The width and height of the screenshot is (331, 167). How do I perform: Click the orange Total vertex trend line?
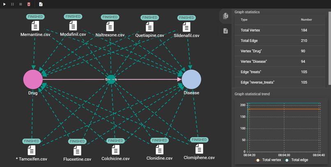pyautogui.click(x=284, y=109)
